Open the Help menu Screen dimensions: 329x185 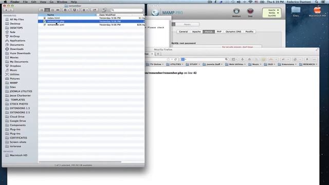tap(74, 2)
